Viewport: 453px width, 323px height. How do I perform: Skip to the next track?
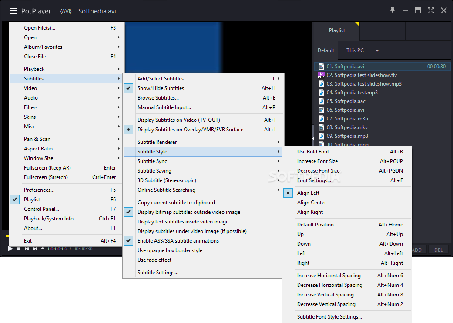tap(35, 249)
